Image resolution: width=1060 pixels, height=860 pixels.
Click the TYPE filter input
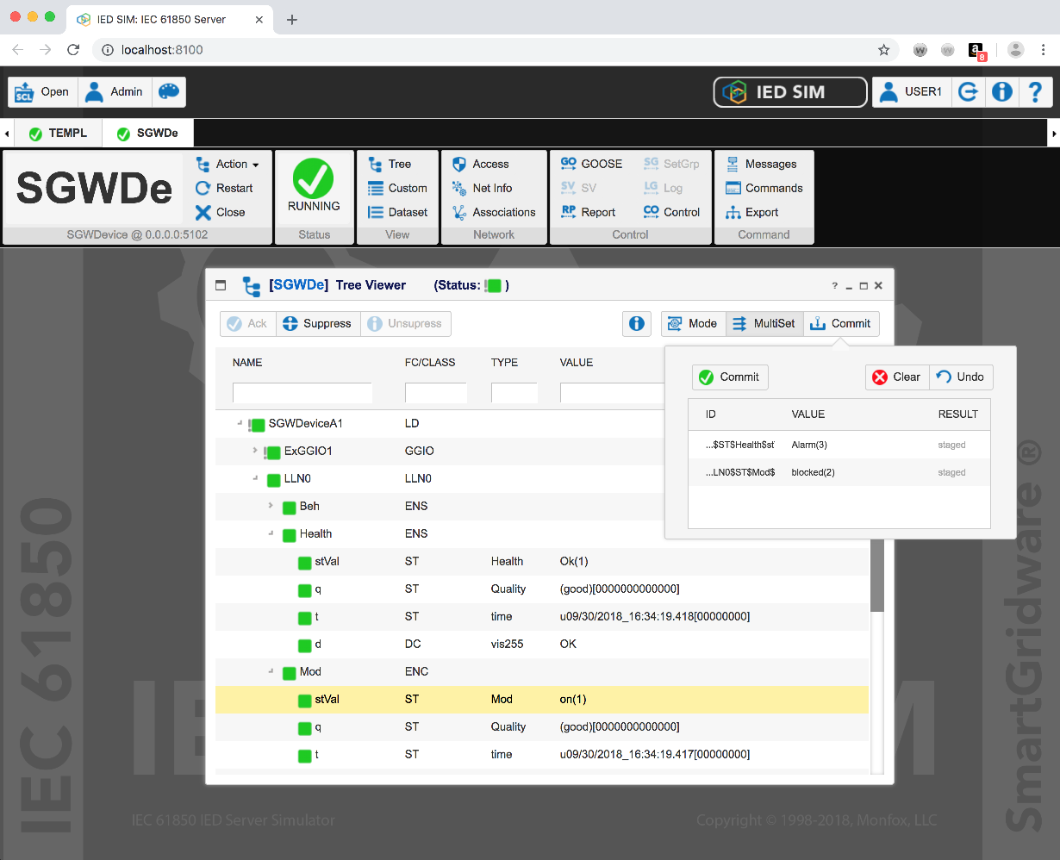click(x=514, y=393)
